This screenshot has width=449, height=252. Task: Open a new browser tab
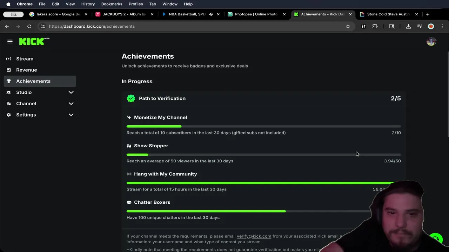pyautogui.click(x=428, y=14)
